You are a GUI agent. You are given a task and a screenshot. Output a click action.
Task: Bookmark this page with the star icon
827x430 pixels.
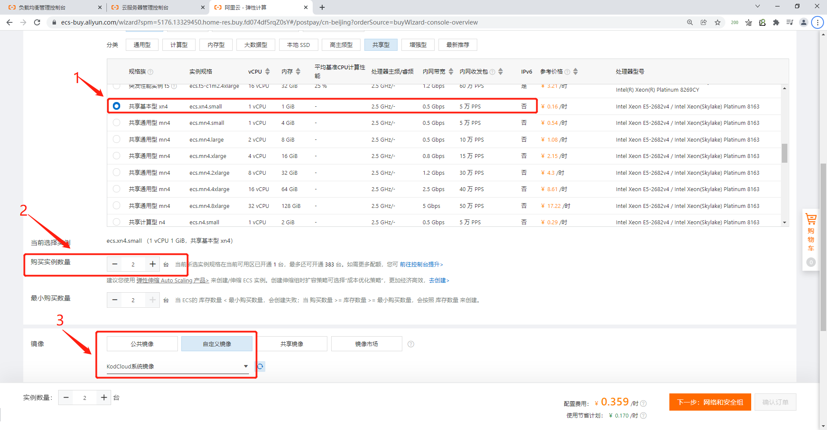pos(718,22)
